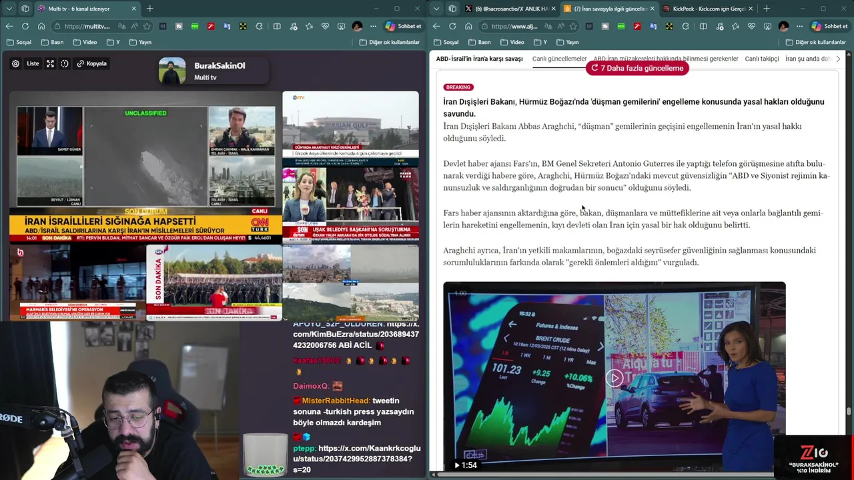Click MisterRabbitHead username in chat
Viewport: 854px width, 480px height.
336,401
